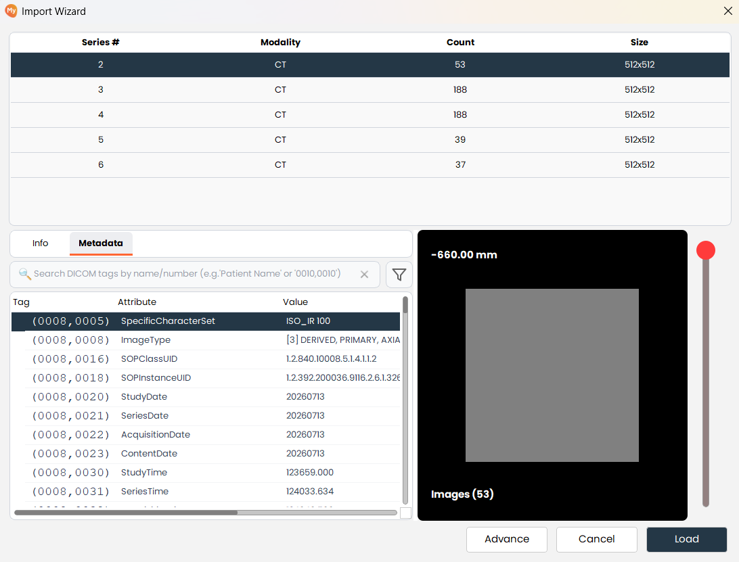
Task: Open the DICOM tag filter funnel icon
Action: coord(399,275)
